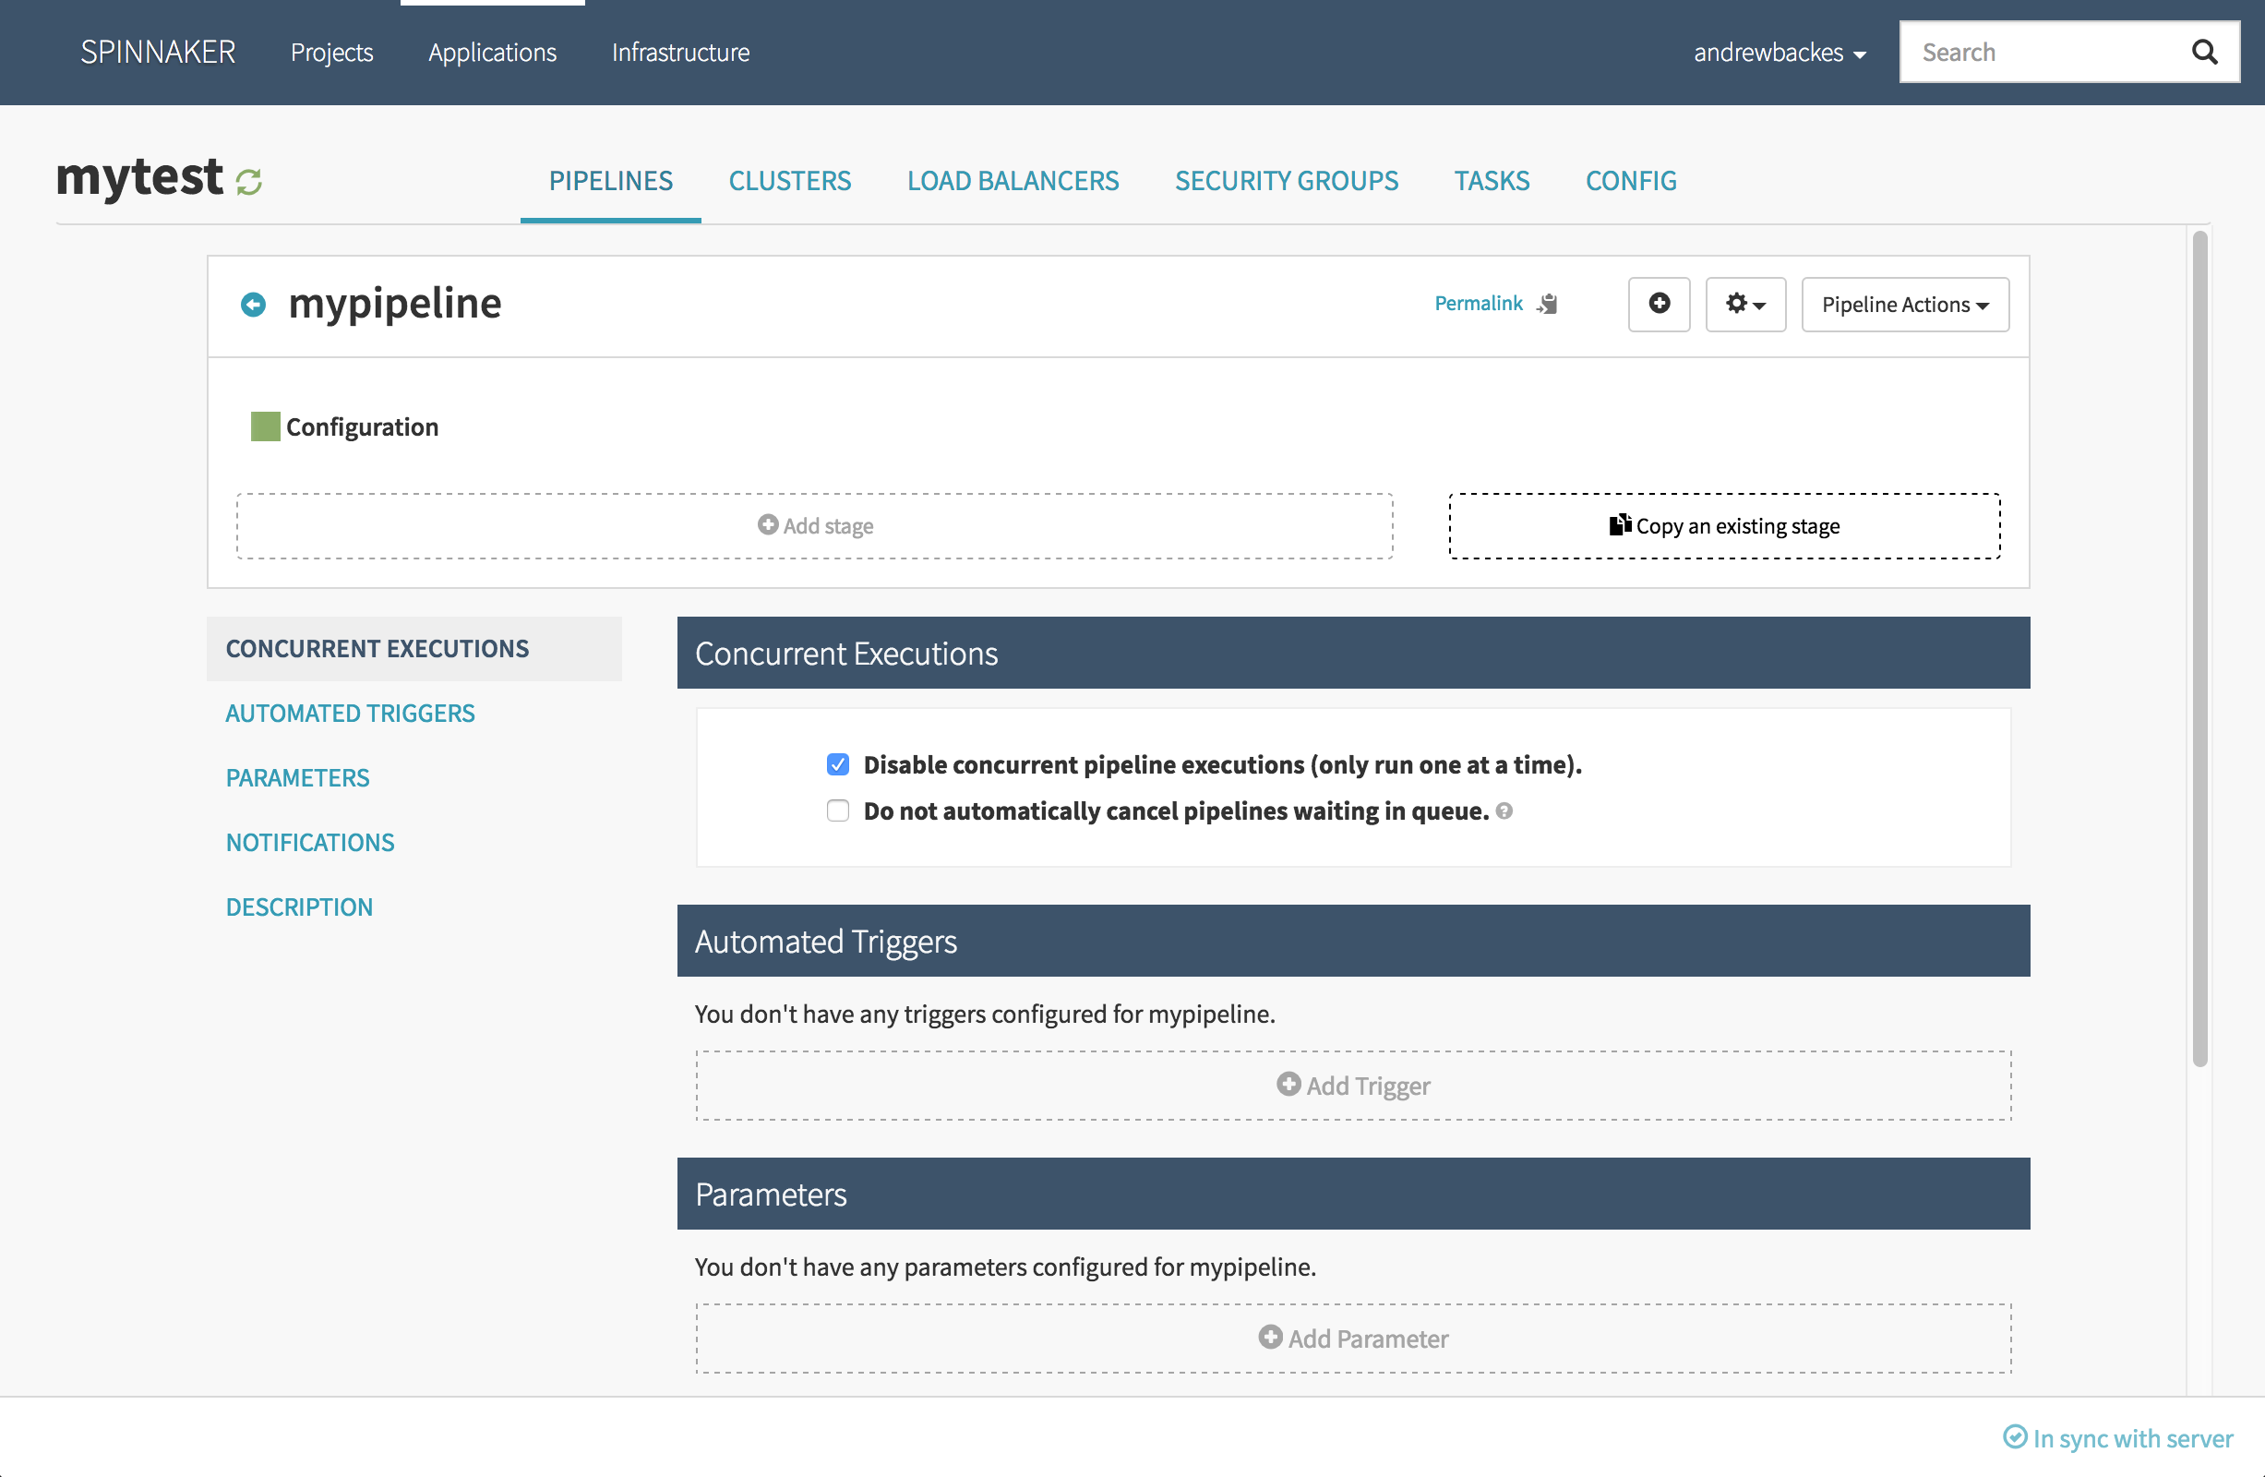Click help icon next to queue option

[x=1504, y=811]
